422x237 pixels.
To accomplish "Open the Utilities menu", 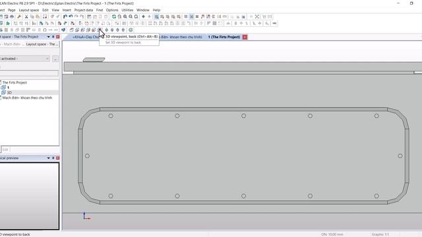I will pyautogui.click(x=127, y=10).
